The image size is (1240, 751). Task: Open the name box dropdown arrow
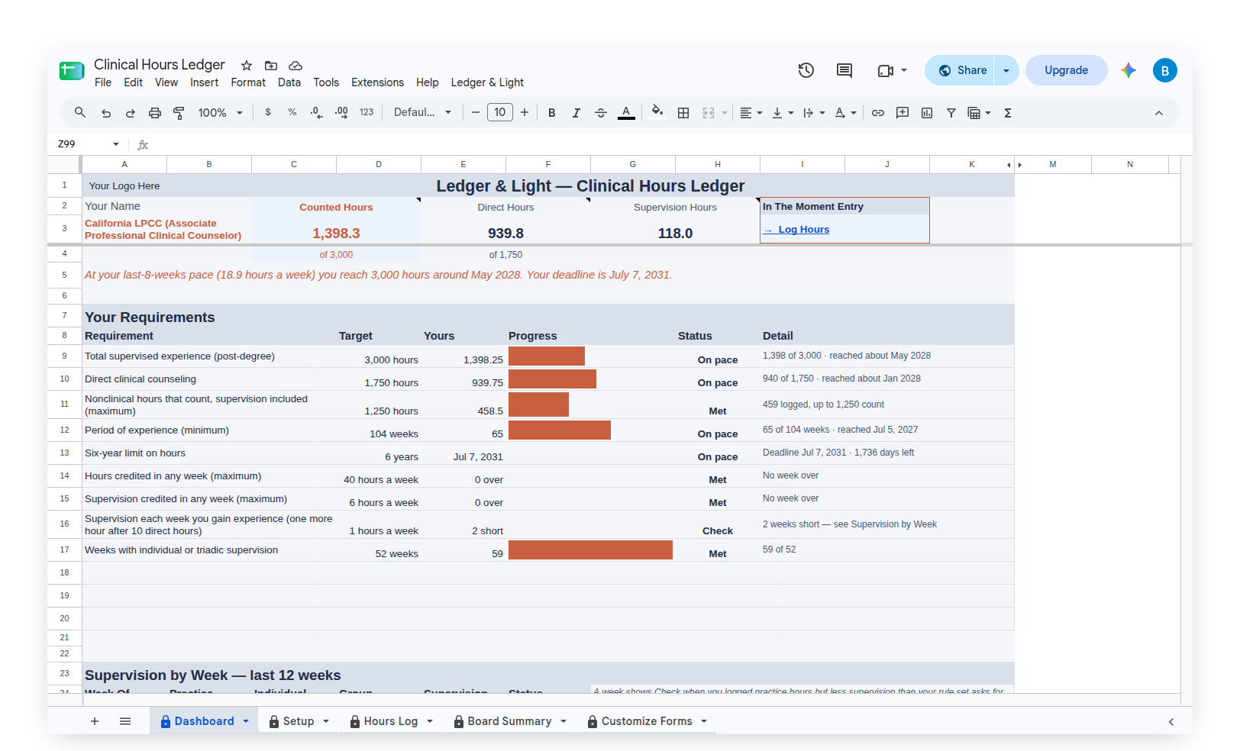pos(116,144)
